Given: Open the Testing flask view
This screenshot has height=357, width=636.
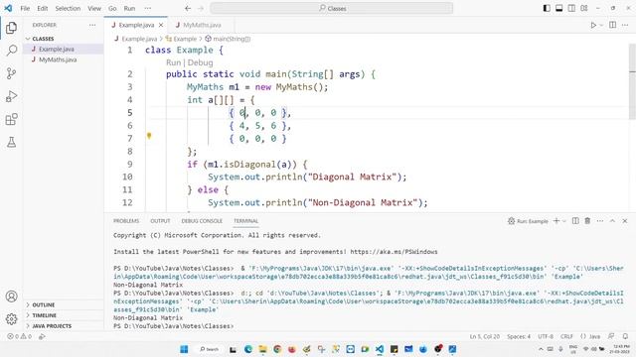Looking at the screenshot, I should 11,142.
